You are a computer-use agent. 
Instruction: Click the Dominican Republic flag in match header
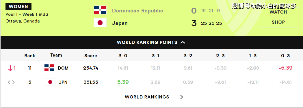[x=100, y=10]
